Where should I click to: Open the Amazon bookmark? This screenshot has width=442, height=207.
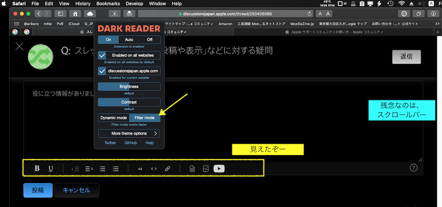point(225,24)
